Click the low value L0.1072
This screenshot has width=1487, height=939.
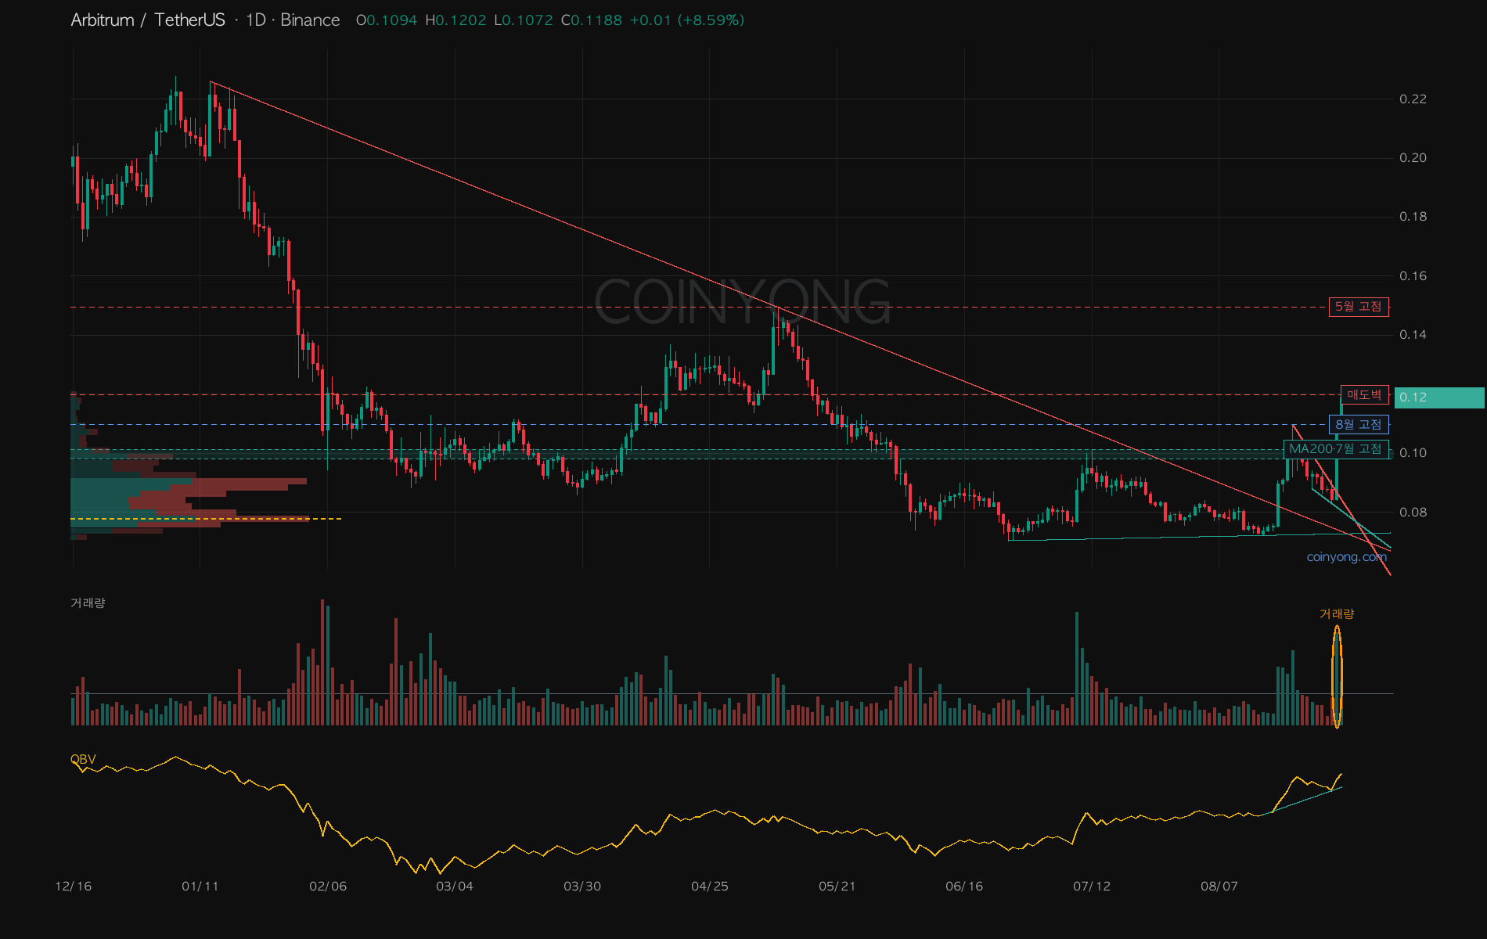coord(524,20)
